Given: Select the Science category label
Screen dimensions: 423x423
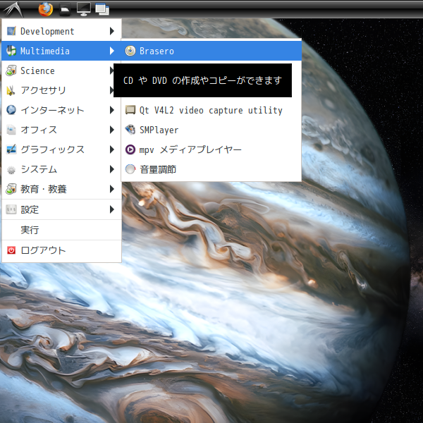Looking at the screenshot, I should [37, 70].
